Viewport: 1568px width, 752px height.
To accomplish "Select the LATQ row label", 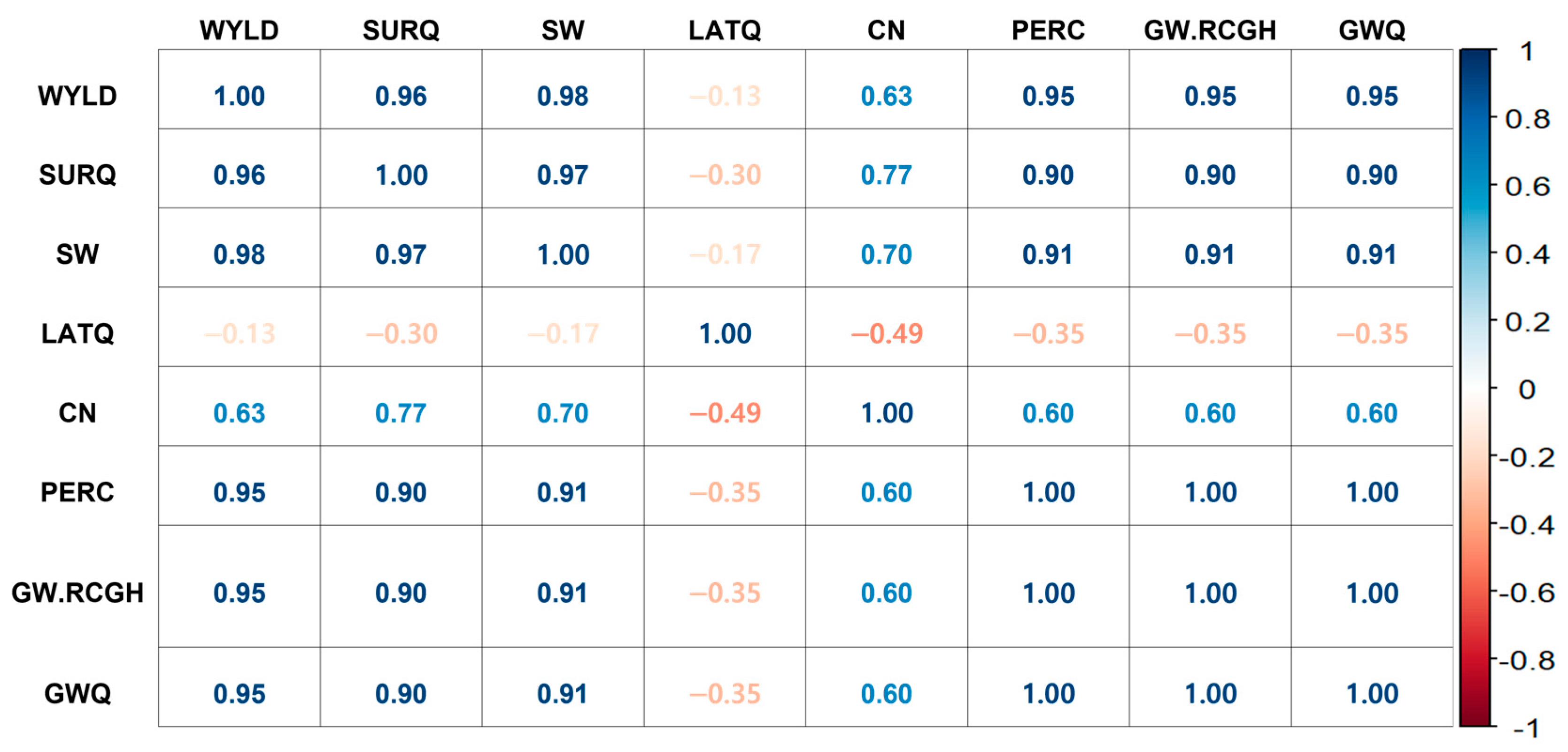I will [x=77, y=333].
